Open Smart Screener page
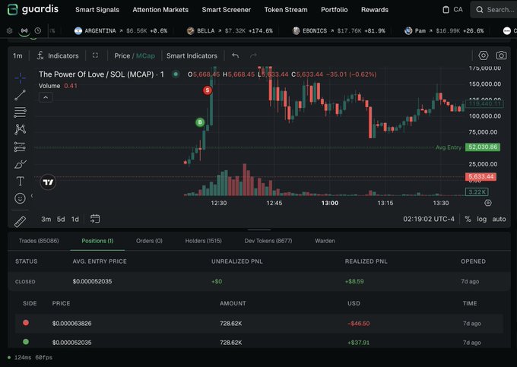 pos(227,10)
